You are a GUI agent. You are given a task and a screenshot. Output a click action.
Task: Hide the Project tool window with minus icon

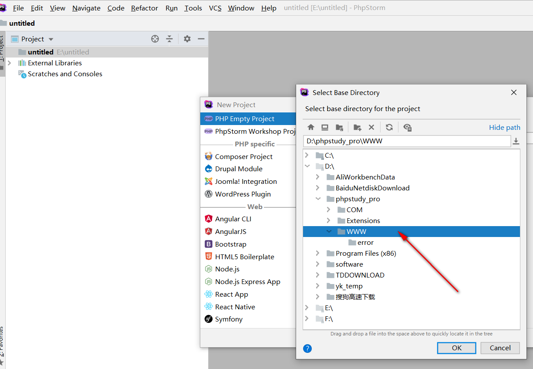201,39
